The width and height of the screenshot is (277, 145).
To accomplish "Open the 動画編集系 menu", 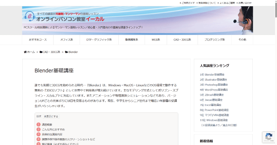I will coord(132,40).
